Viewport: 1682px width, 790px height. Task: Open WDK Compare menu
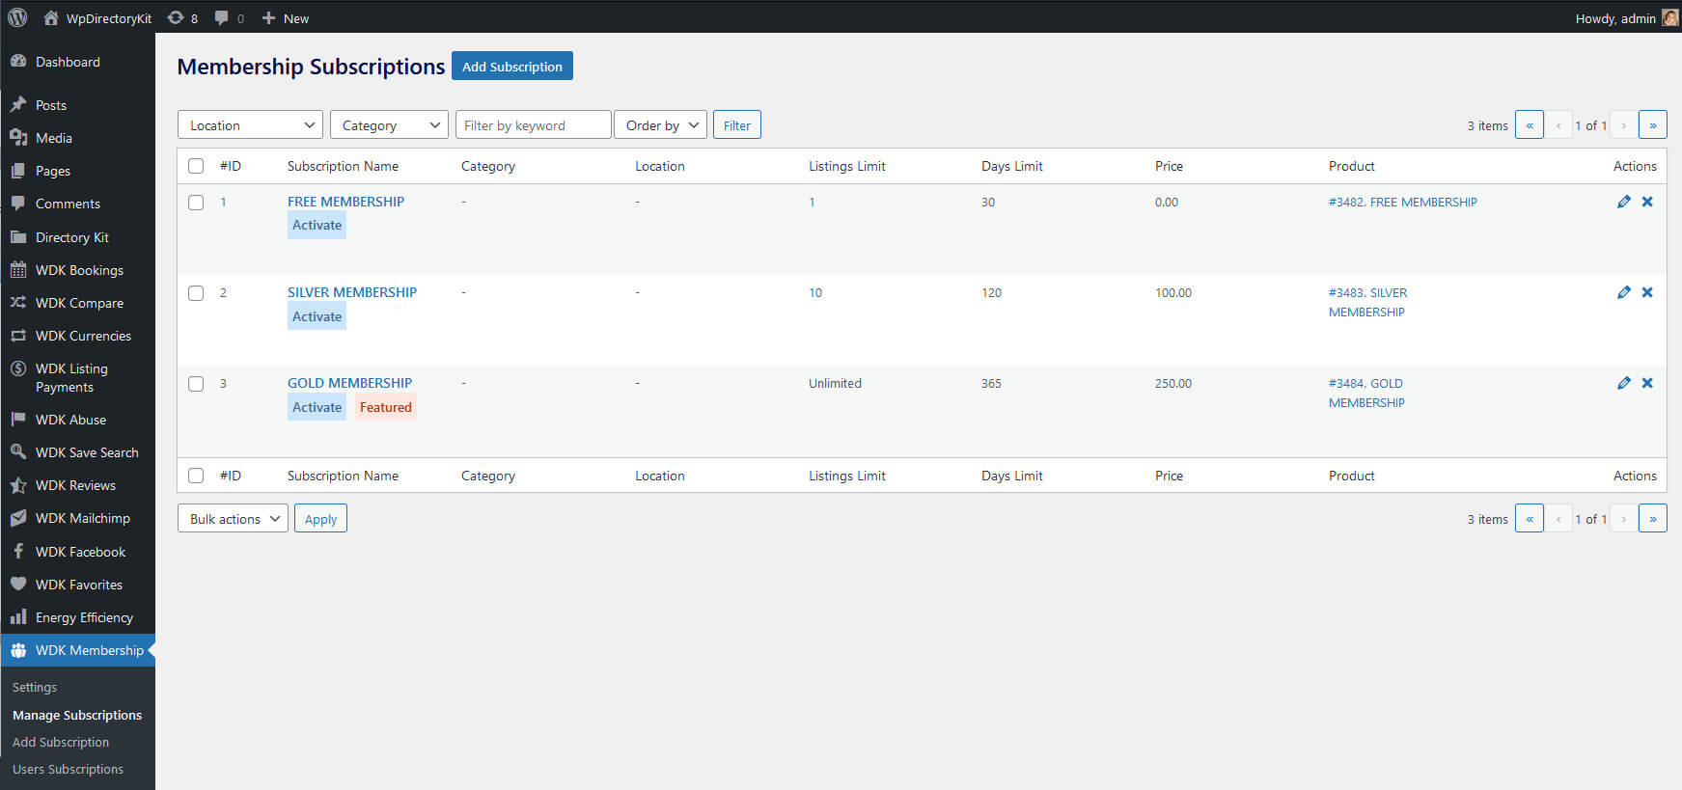pos(77,303)
